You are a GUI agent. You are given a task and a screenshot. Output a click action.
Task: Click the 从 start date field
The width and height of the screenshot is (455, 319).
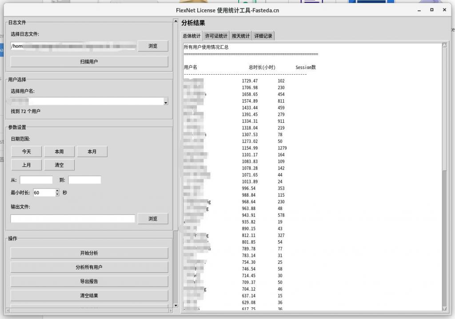coord(36,180)
